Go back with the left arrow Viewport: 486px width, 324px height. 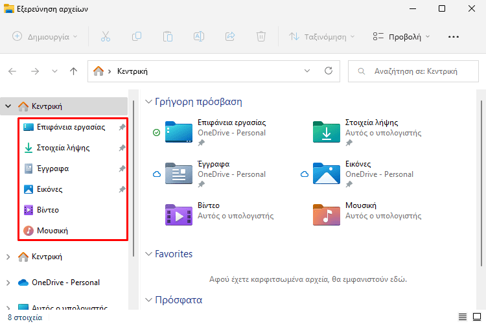pos(12,71)
